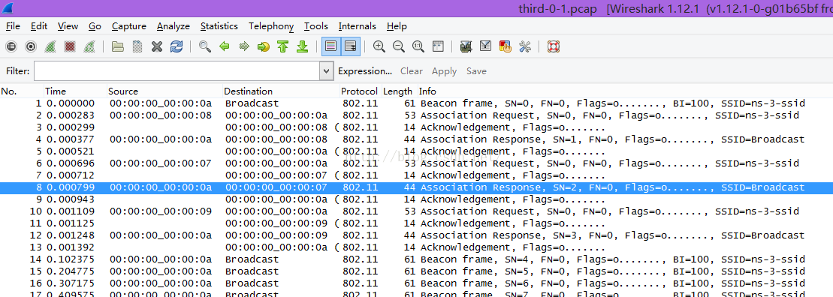
Task: Sort by the Source column header
Action: coord(164,91)
